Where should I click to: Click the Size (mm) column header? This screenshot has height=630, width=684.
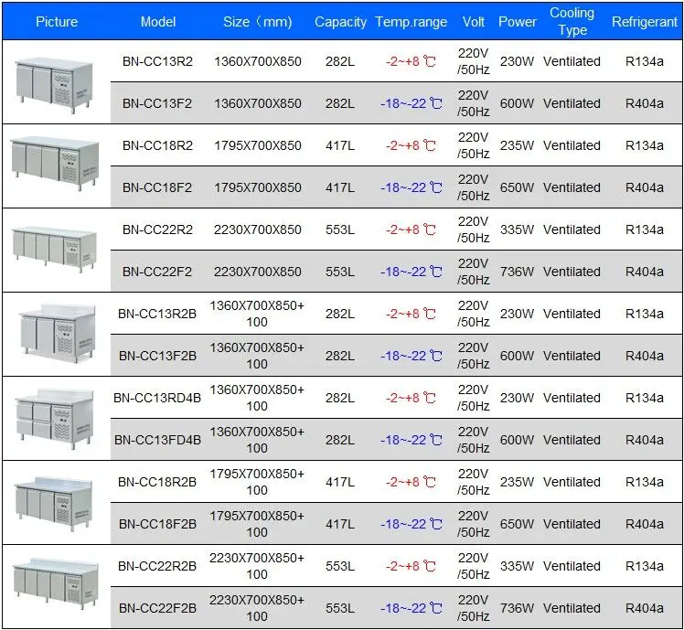point(257,22)
